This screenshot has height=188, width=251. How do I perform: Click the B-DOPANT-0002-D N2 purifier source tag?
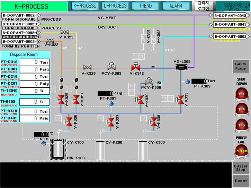(x=21, y=41)
